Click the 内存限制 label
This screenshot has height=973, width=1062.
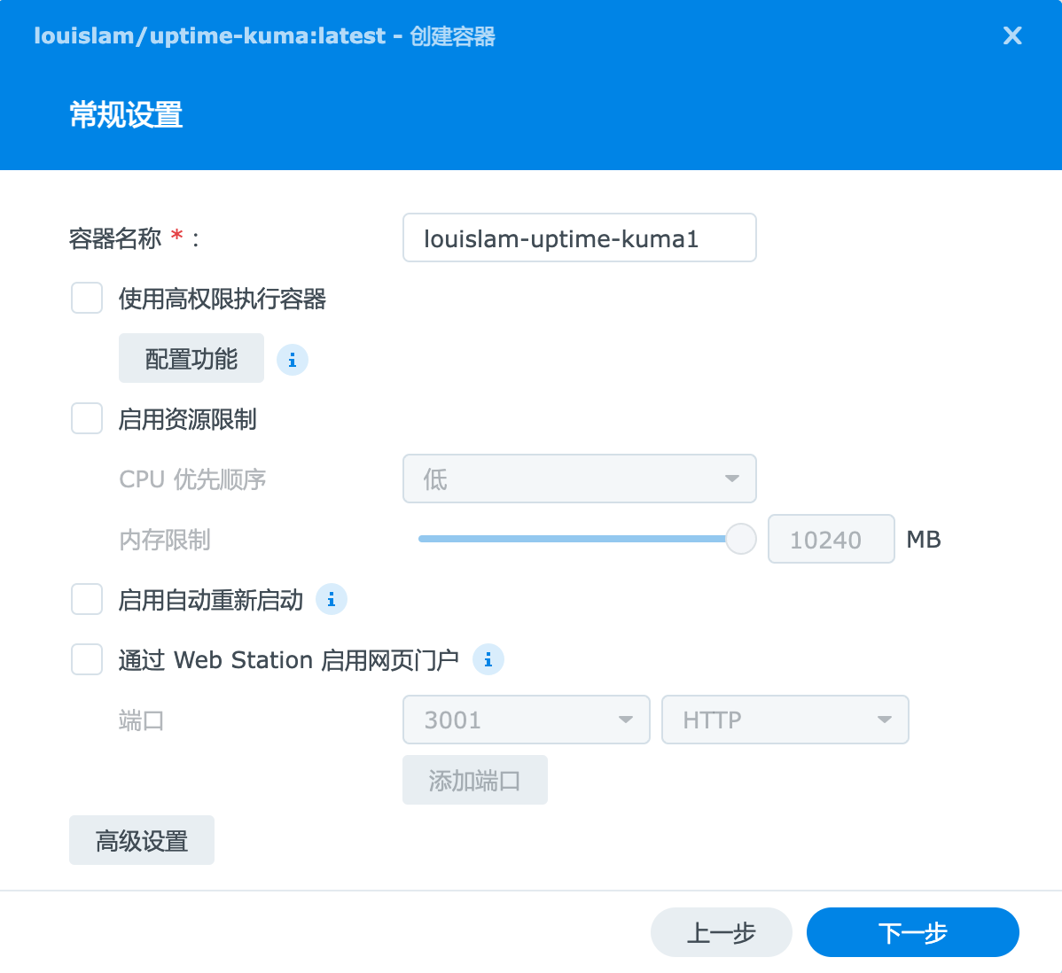(165, 540)
